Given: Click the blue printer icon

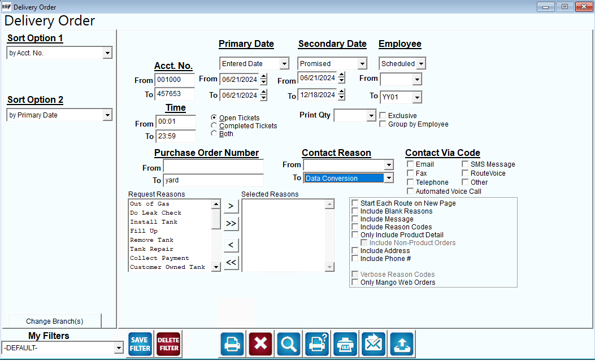Looking at the screenshot, I should click(232, 344).
